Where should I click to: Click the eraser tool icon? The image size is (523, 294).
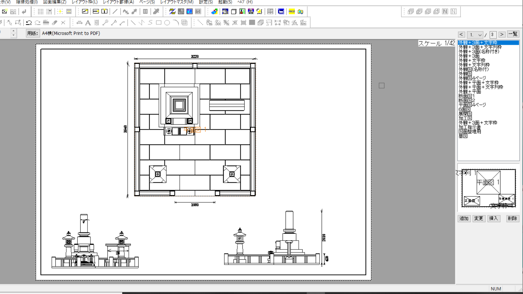pyautogui.click(x=55, y=23)
